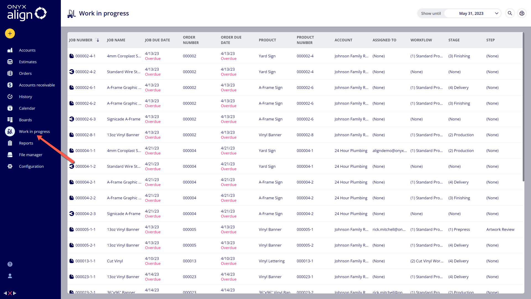Viewport: 531px width, 299px height.
Task: Click status icon for job 000002-6-3
Action: click(x=72, y=119)
